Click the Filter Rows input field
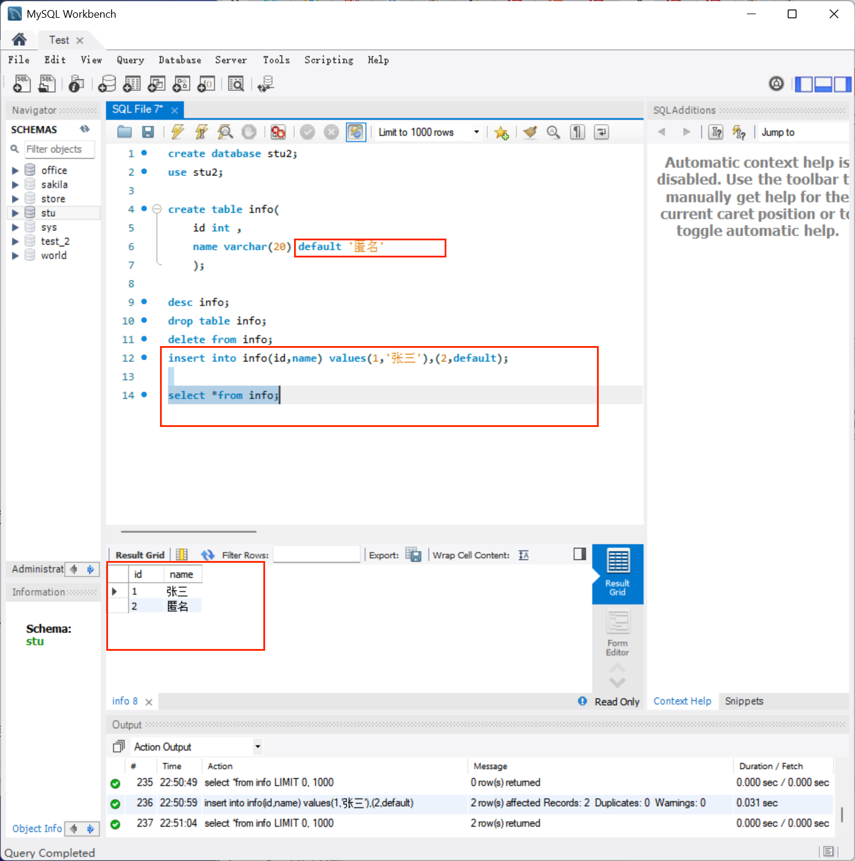Image resolution: width=855 pixels, height=861 pixels. click(x=316, y=555)
